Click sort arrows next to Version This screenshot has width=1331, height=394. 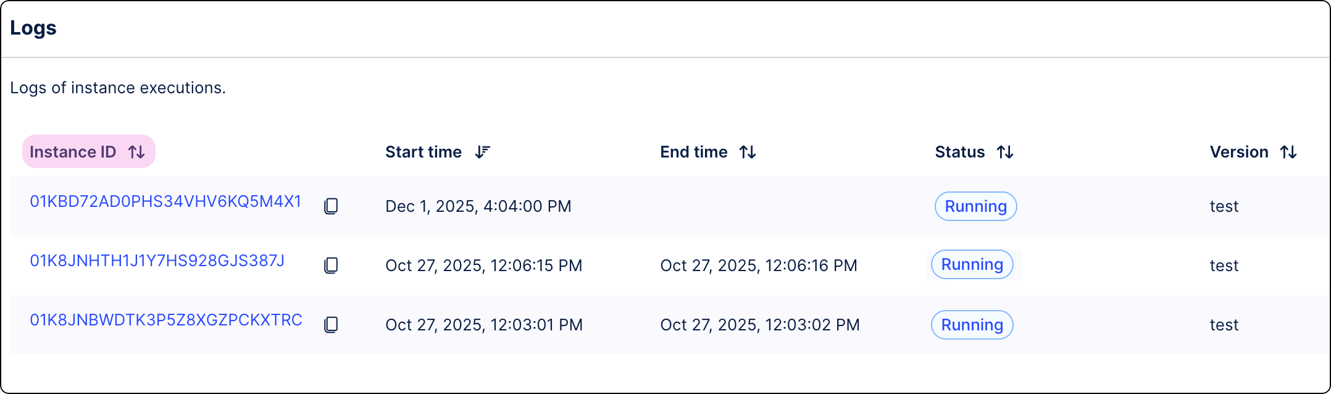[x=1288, y=152]
